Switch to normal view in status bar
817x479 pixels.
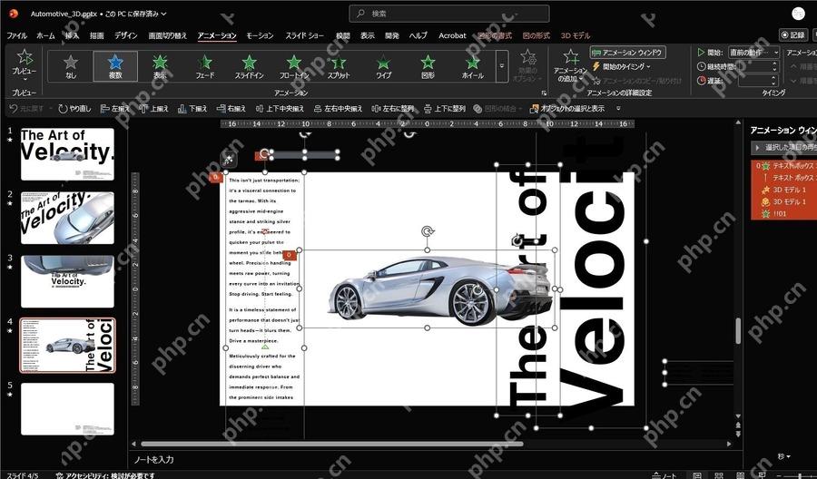(696, 474)
